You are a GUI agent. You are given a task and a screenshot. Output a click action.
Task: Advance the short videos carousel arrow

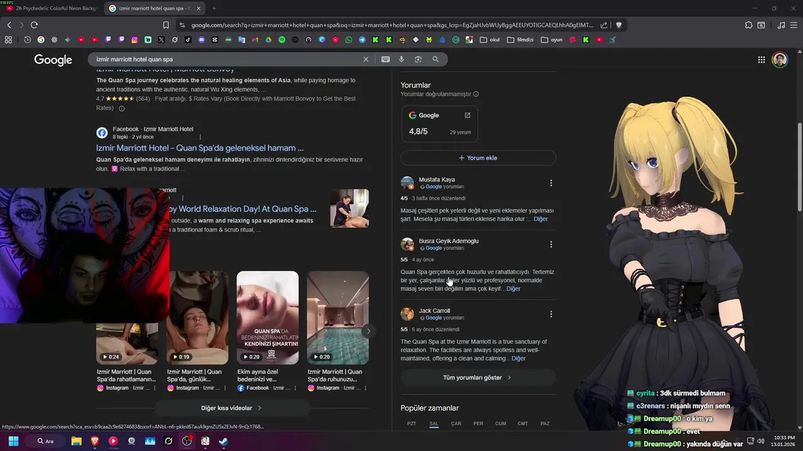[368, 331]
